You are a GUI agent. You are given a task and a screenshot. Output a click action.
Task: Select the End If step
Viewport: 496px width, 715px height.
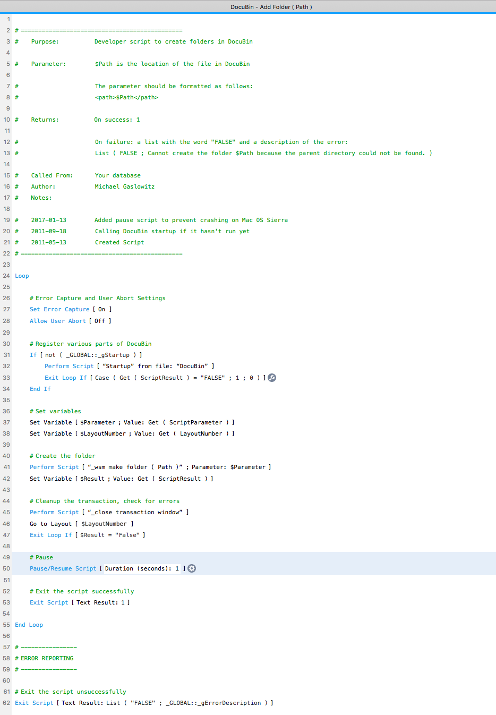point(40,389)
